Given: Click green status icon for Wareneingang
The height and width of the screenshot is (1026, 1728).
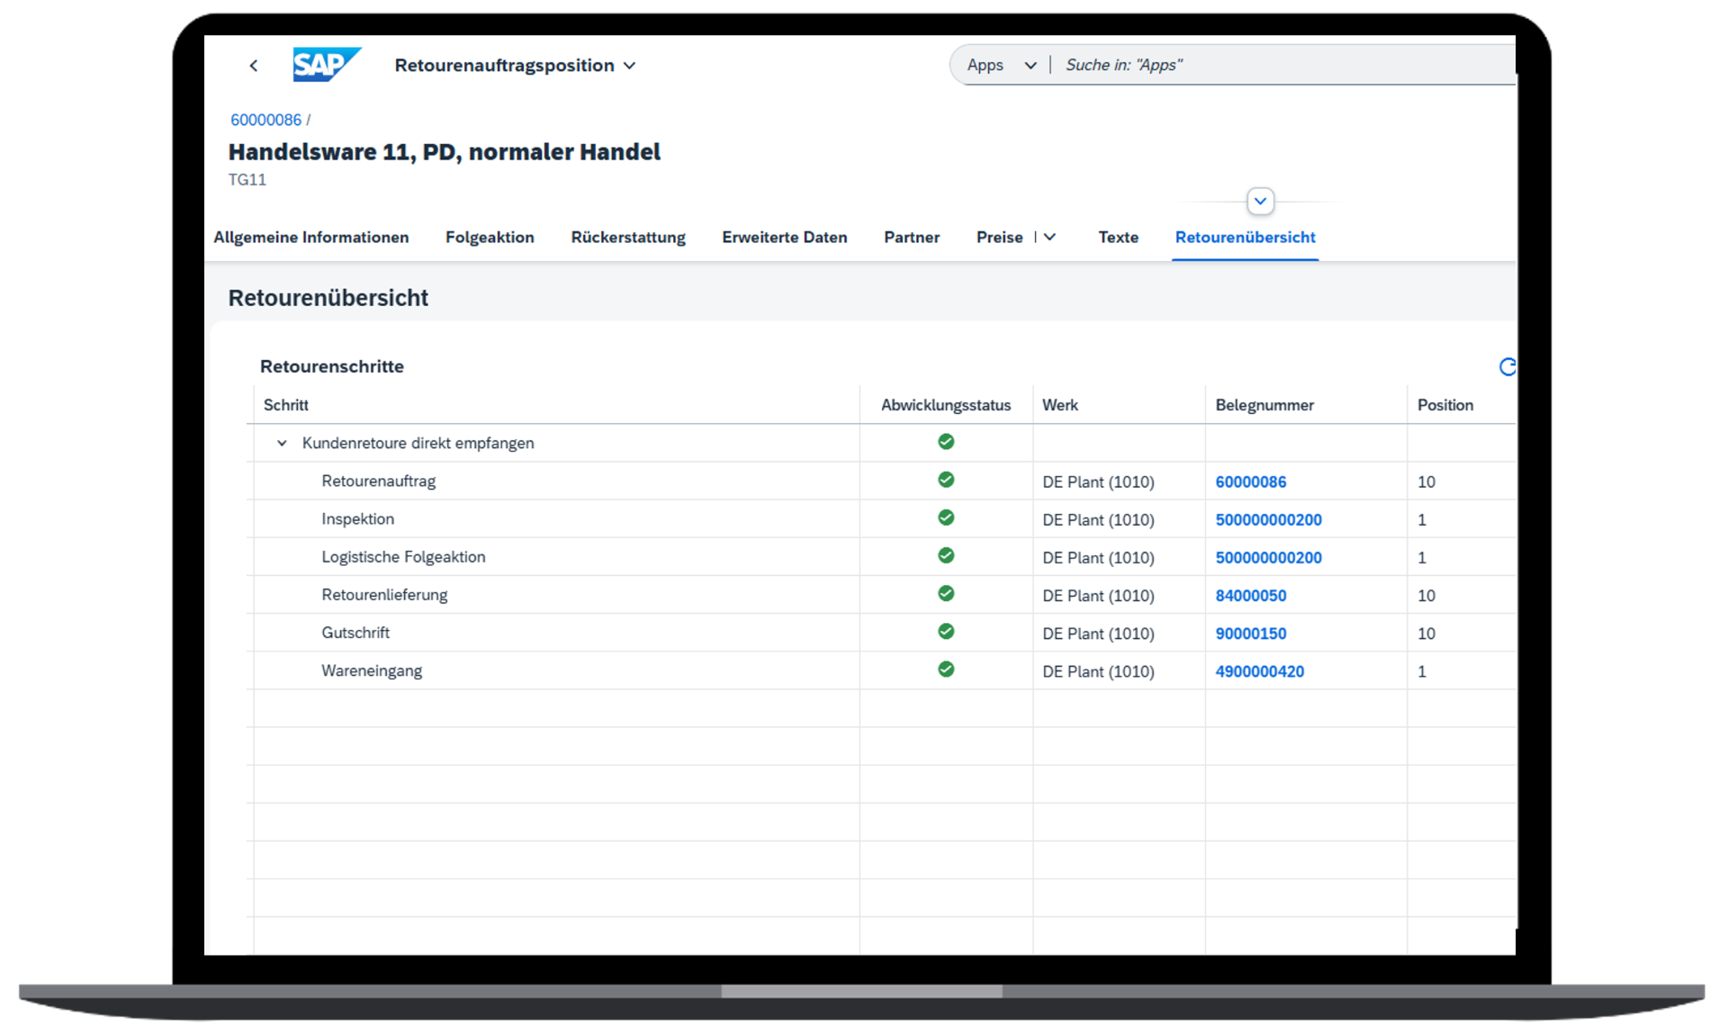Looking at the screenshot, I should click(945, 670).
